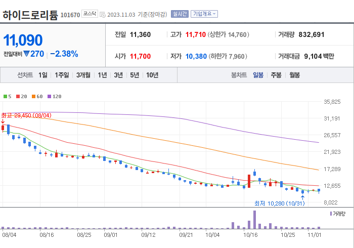Click the 10/25 date label on axis
The width and height of the screenshot is (354, 248).
(x=288, y=235)
